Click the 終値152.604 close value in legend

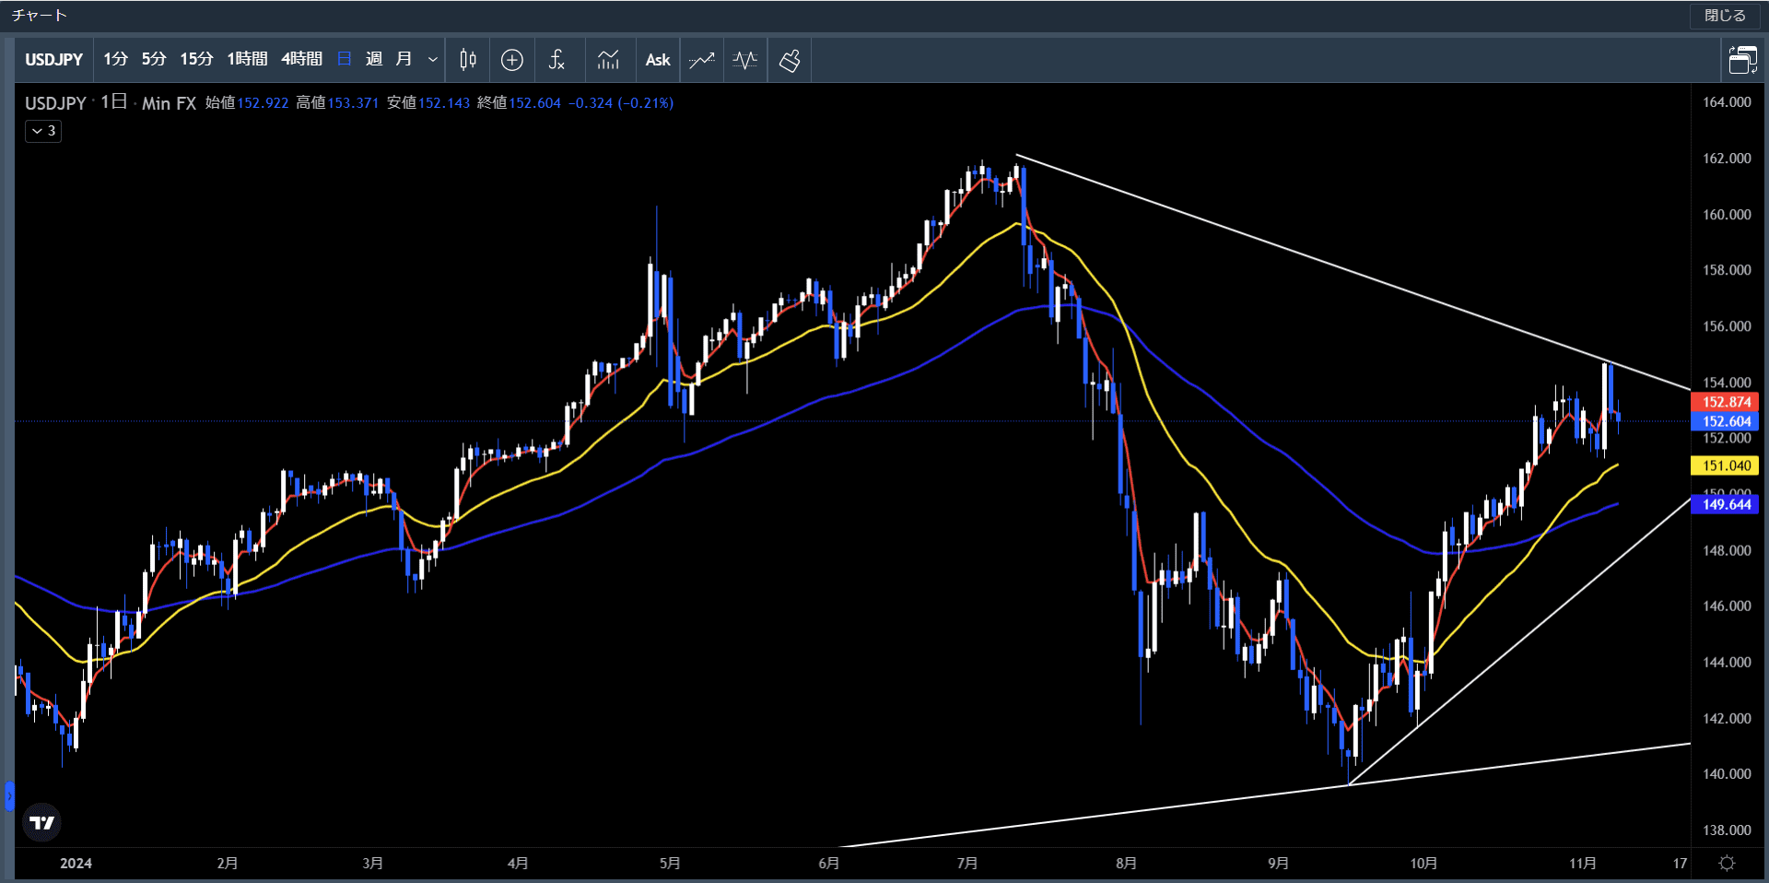coord(519,103)
